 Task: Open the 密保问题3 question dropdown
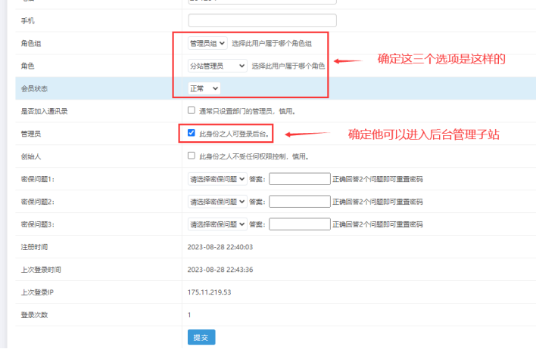point(217,224)
